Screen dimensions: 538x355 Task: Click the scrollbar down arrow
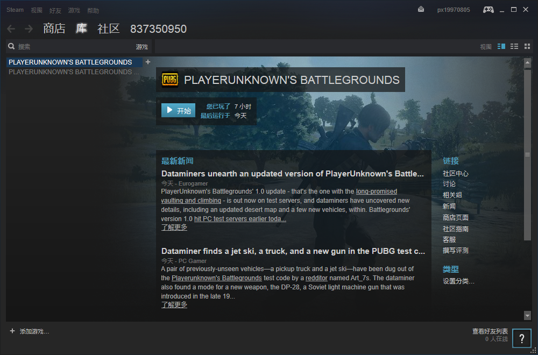coord(527,315)
